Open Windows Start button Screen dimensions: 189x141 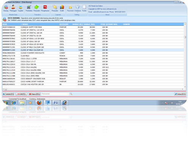(5, 103)
